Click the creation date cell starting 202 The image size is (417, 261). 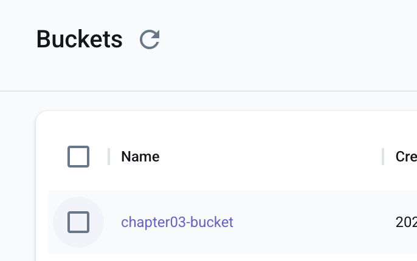[x=405, y=222]
